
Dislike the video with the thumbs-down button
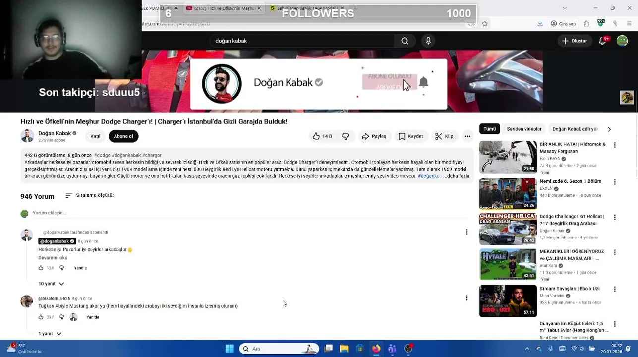click(346, 136)
